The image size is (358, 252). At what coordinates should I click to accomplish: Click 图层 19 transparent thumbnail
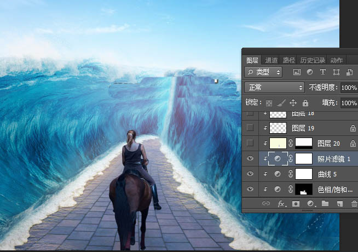tap(278, 128)
